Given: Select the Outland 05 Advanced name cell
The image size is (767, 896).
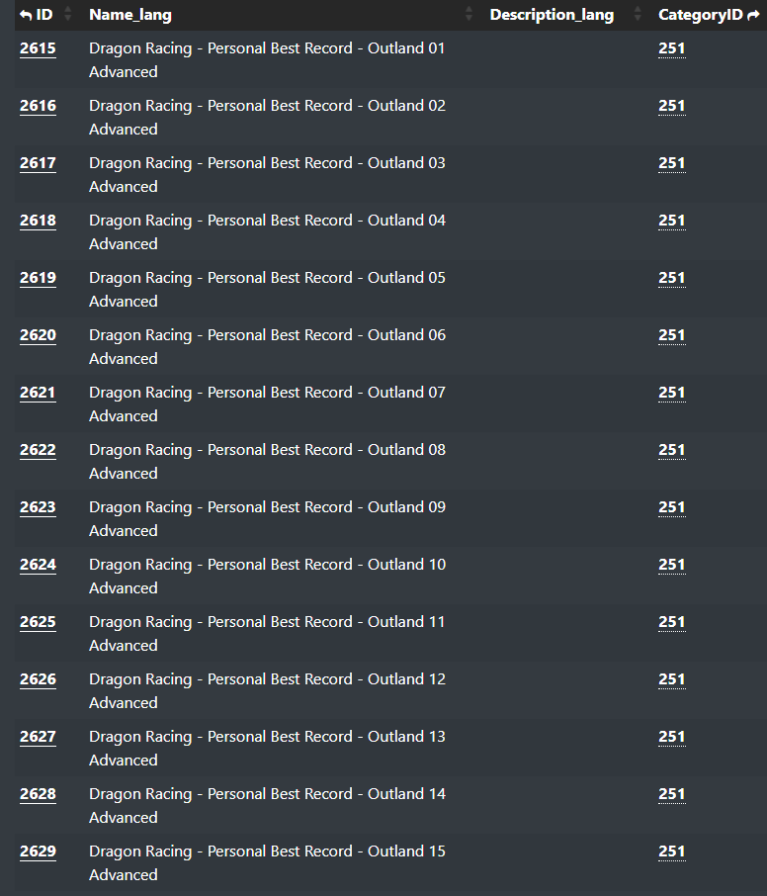Looking at the screenshot, I should click(267, 289).
